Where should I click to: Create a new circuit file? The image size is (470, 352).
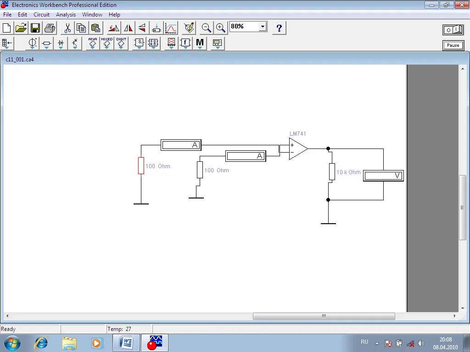click(6, 28)
